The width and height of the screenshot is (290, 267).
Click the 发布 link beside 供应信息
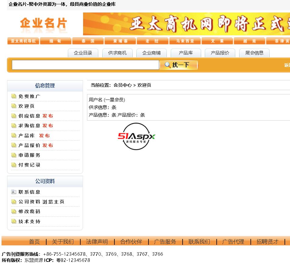coord(48,116)
